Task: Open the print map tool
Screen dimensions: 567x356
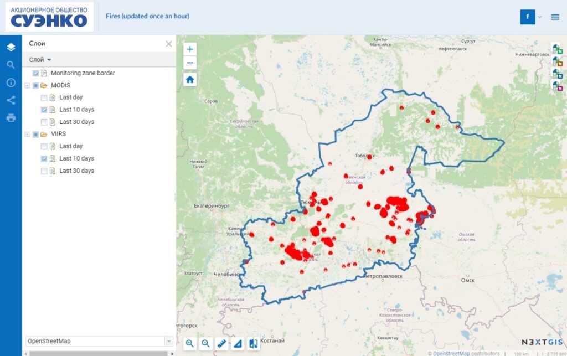Action: (11, 118)
